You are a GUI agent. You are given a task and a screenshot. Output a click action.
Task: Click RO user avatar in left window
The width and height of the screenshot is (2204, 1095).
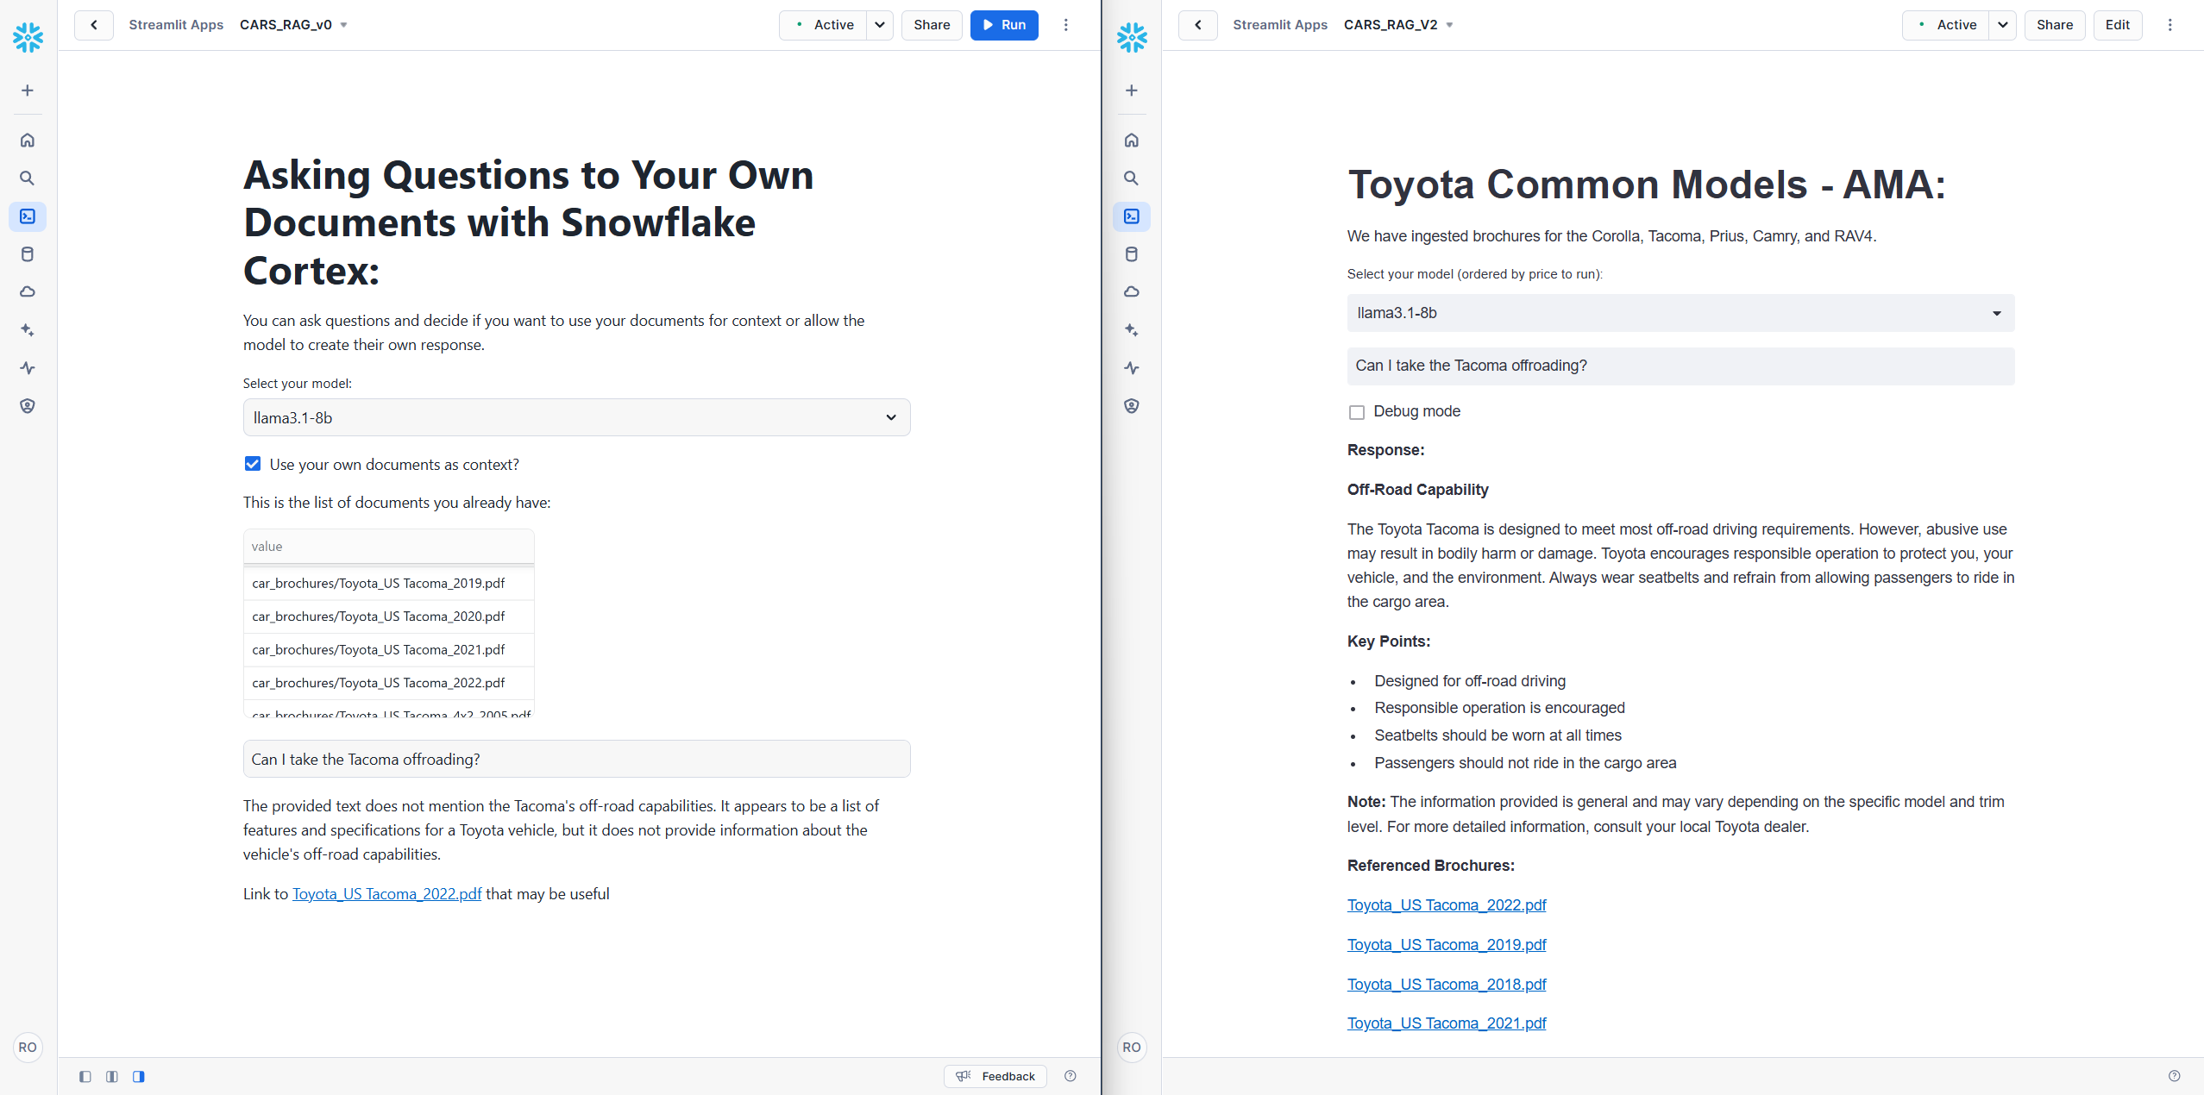point(28,1048)
